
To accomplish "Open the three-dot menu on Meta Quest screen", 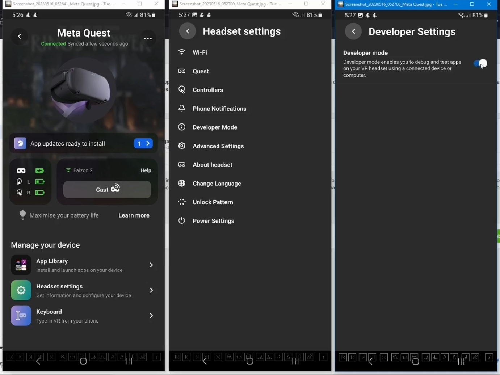I will (x=148, y=38).
